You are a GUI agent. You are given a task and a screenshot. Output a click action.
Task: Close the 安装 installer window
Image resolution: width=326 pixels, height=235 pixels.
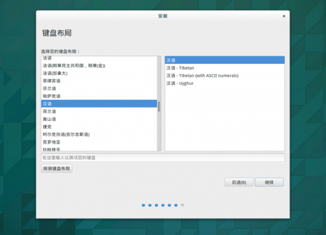click(x=284, y=16)
